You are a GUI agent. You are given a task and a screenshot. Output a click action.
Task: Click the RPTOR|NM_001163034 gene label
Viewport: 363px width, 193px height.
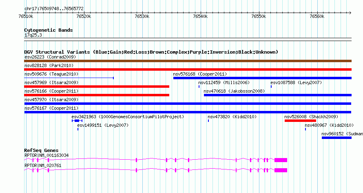pos(46,155)
